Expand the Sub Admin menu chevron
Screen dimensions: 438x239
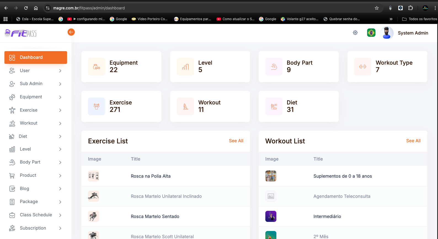tap(60, 84)
